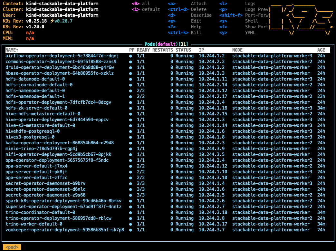
Task: Click the AGE column header
Action: coord(321,50)
